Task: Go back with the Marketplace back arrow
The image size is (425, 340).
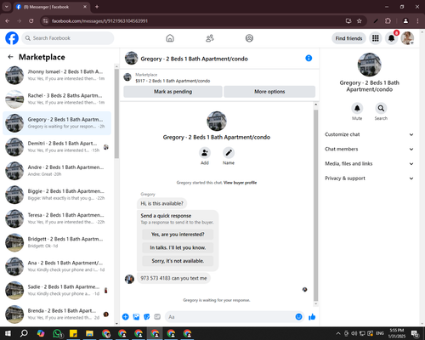Action: [10, 57]
